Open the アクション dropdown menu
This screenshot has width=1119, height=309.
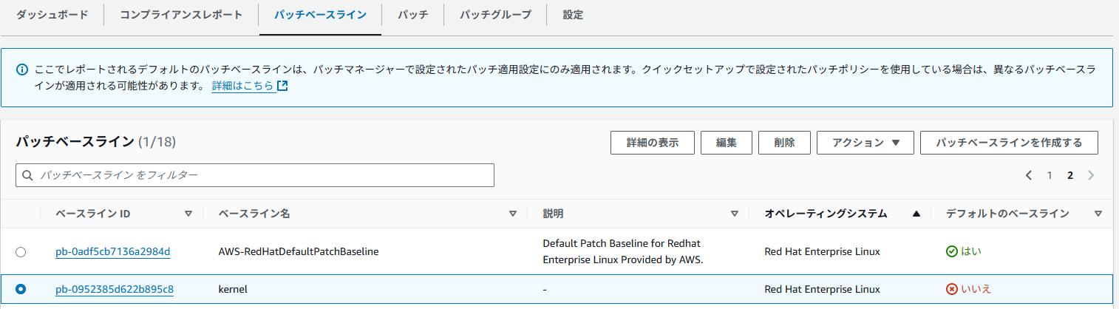865,143
